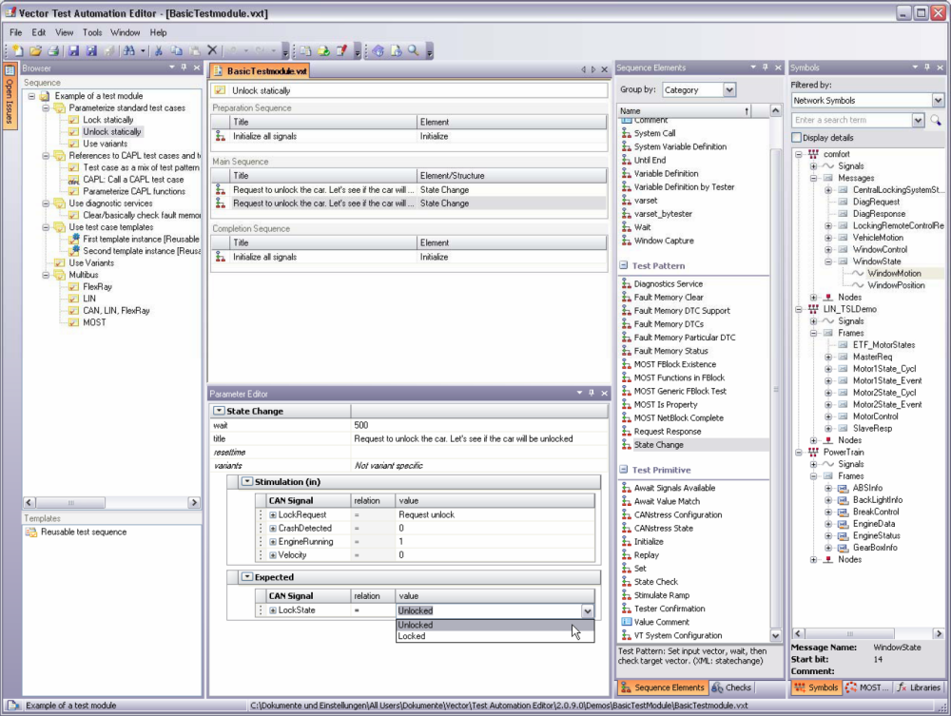Screen dimensions: 951x716
Task: Collapse the Expected section
Action: 247,577
